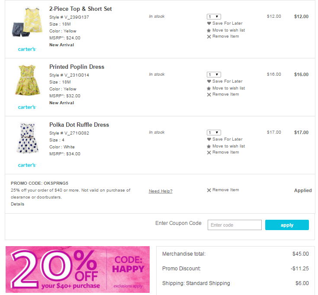Open quantity dropdown for Polka Dot Ruffle Dress
Image resolution: width=318 pixels, height=295 pixels.
214,132
